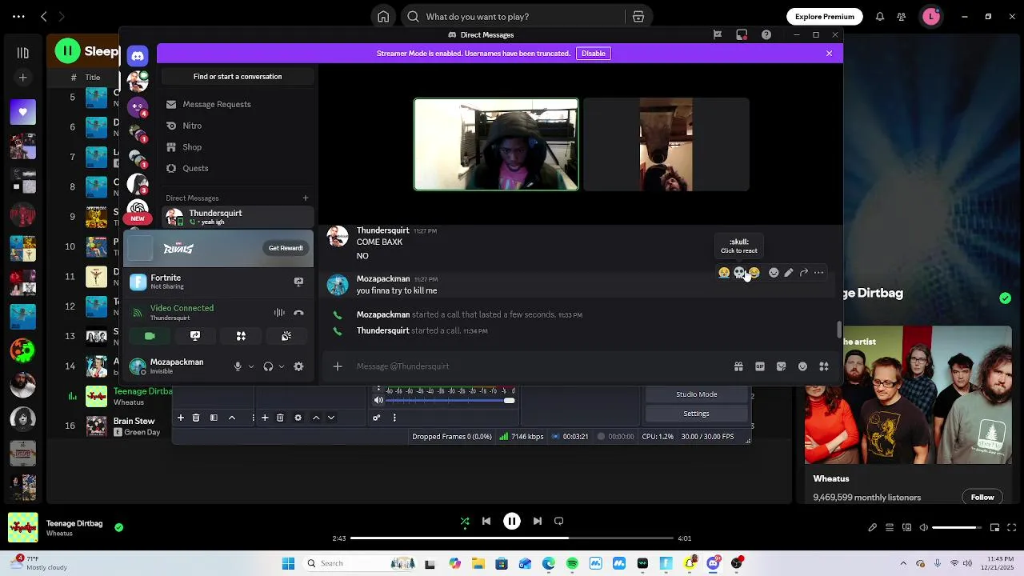Switch OBS to Studio Mode
The width and height of the screenshot is (1024, 576).
tap(697, 394)
